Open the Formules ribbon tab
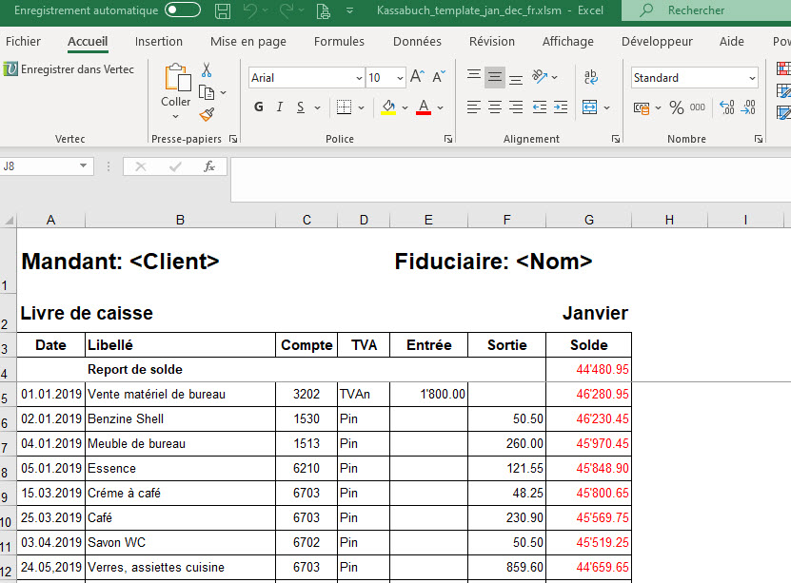 pos(339,42)
